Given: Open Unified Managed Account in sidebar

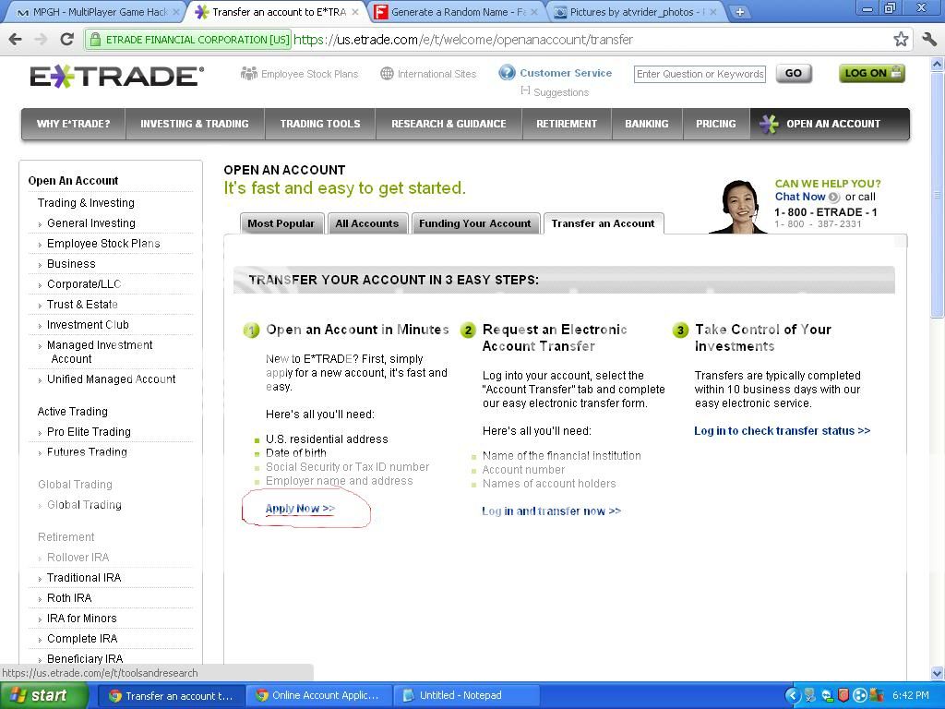Looking at the screenshot, I should (x=112, y=379).
